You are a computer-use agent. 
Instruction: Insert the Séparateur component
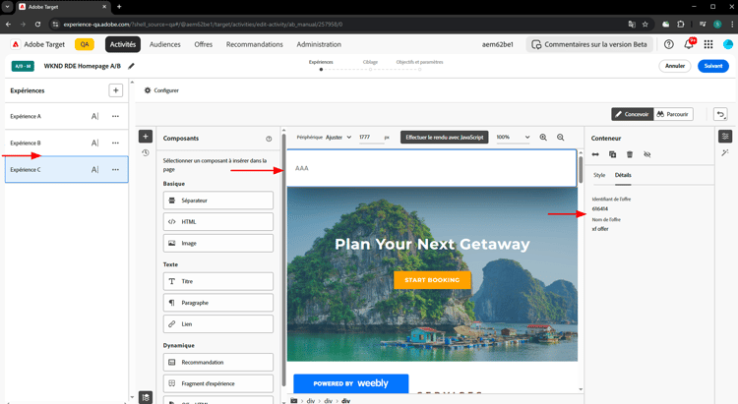(218, 201)
